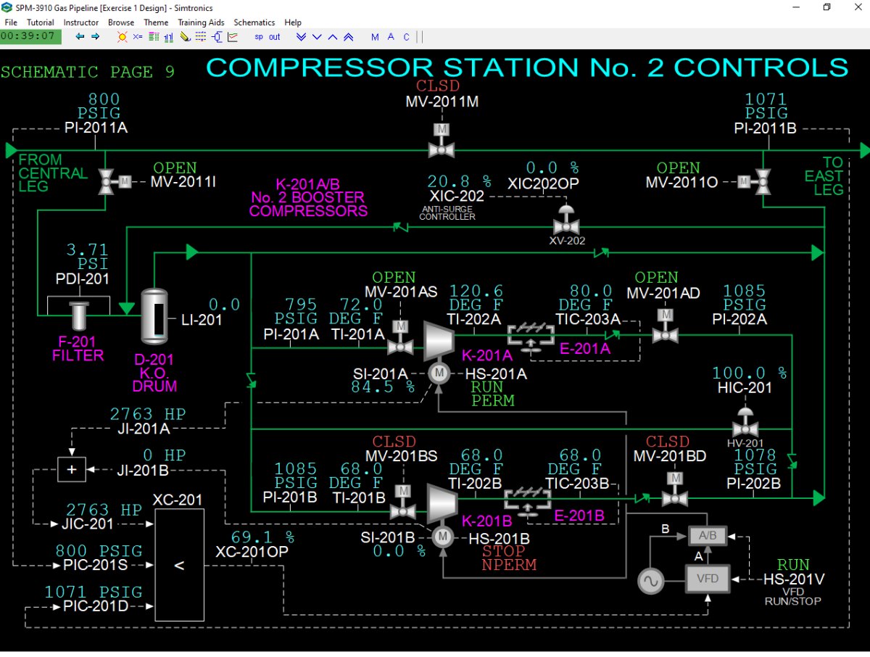This screenshot has width=870, height=657.
Task: Click the K-201A motor M circle
Action: (439, 373)
